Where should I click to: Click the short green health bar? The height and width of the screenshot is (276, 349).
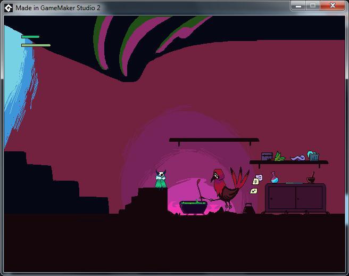(x=30, y=37)
